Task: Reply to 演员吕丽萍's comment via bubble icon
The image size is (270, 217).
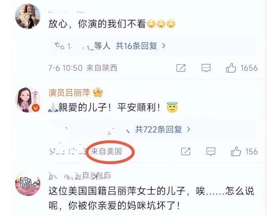Action: [x=211, y=151]
